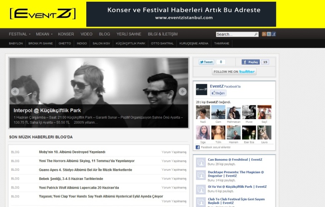This screenshot has height=207, width=325.
Task: Go to previous slide with left arrow
Action: (15, 91)
